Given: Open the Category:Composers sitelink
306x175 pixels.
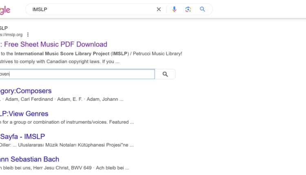Looking at the screenshot, I should (26, 91).
